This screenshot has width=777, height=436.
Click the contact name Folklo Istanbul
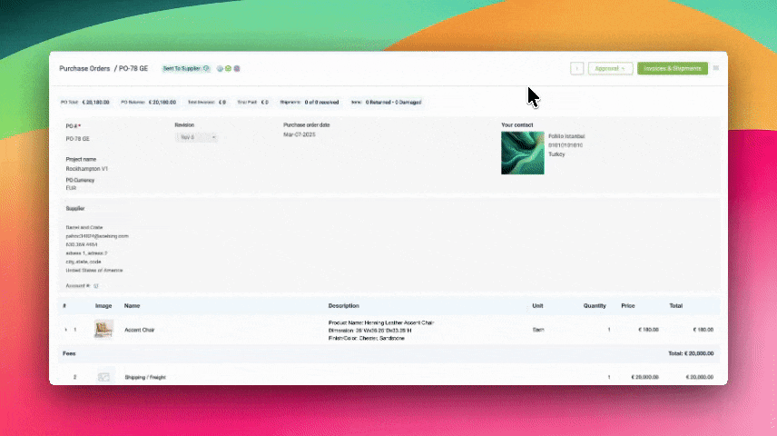566,136
